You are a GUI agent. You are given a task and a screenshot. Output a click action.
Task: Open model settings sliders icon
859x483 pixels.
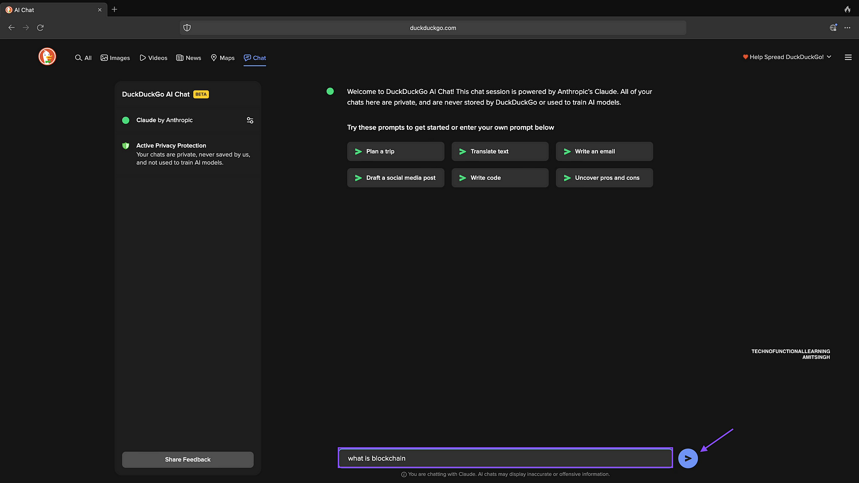coord(250,120)
